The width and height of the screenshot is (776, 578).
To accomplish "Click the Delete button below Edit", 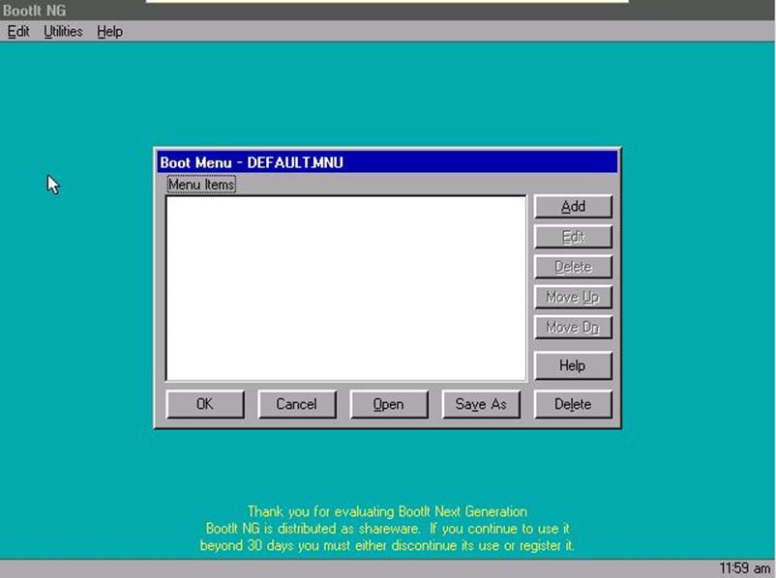I will tap(573, 267).
